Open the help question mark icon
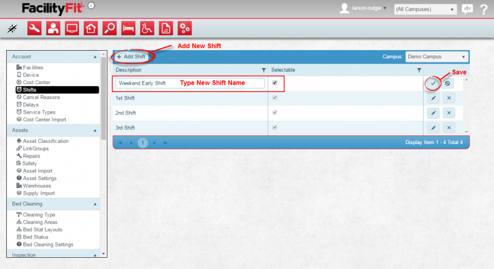Viewport: 494px width, 269px height. click(x=483, y=9)
